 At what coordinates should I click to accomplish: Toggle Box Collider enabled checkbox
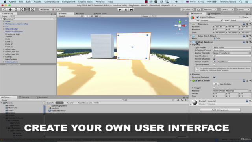[196, 80]
